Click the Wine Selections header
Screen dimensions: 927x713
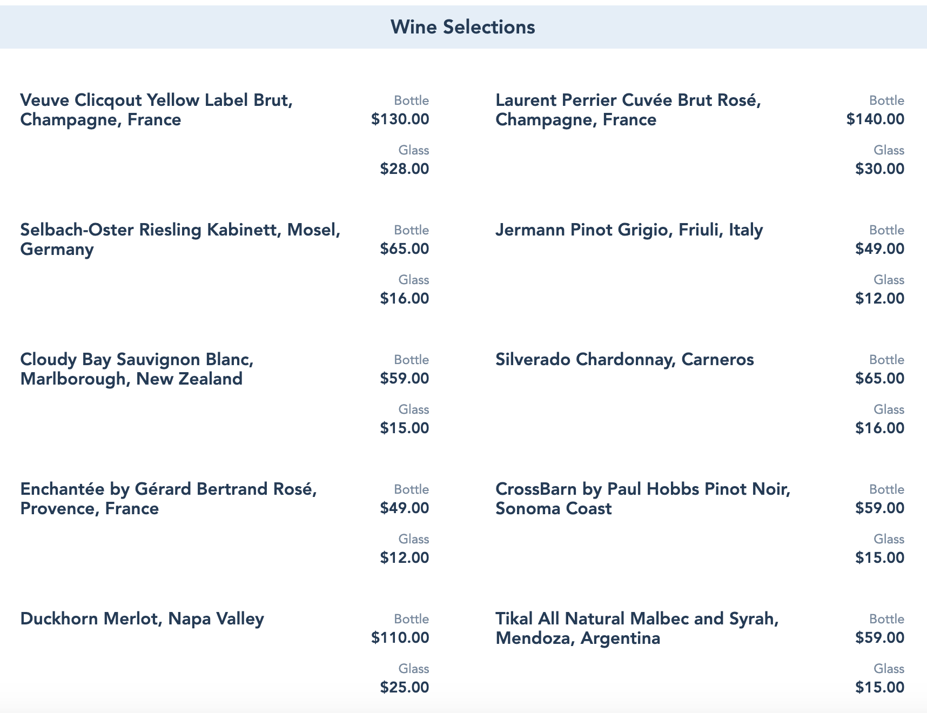coord(463,27)
